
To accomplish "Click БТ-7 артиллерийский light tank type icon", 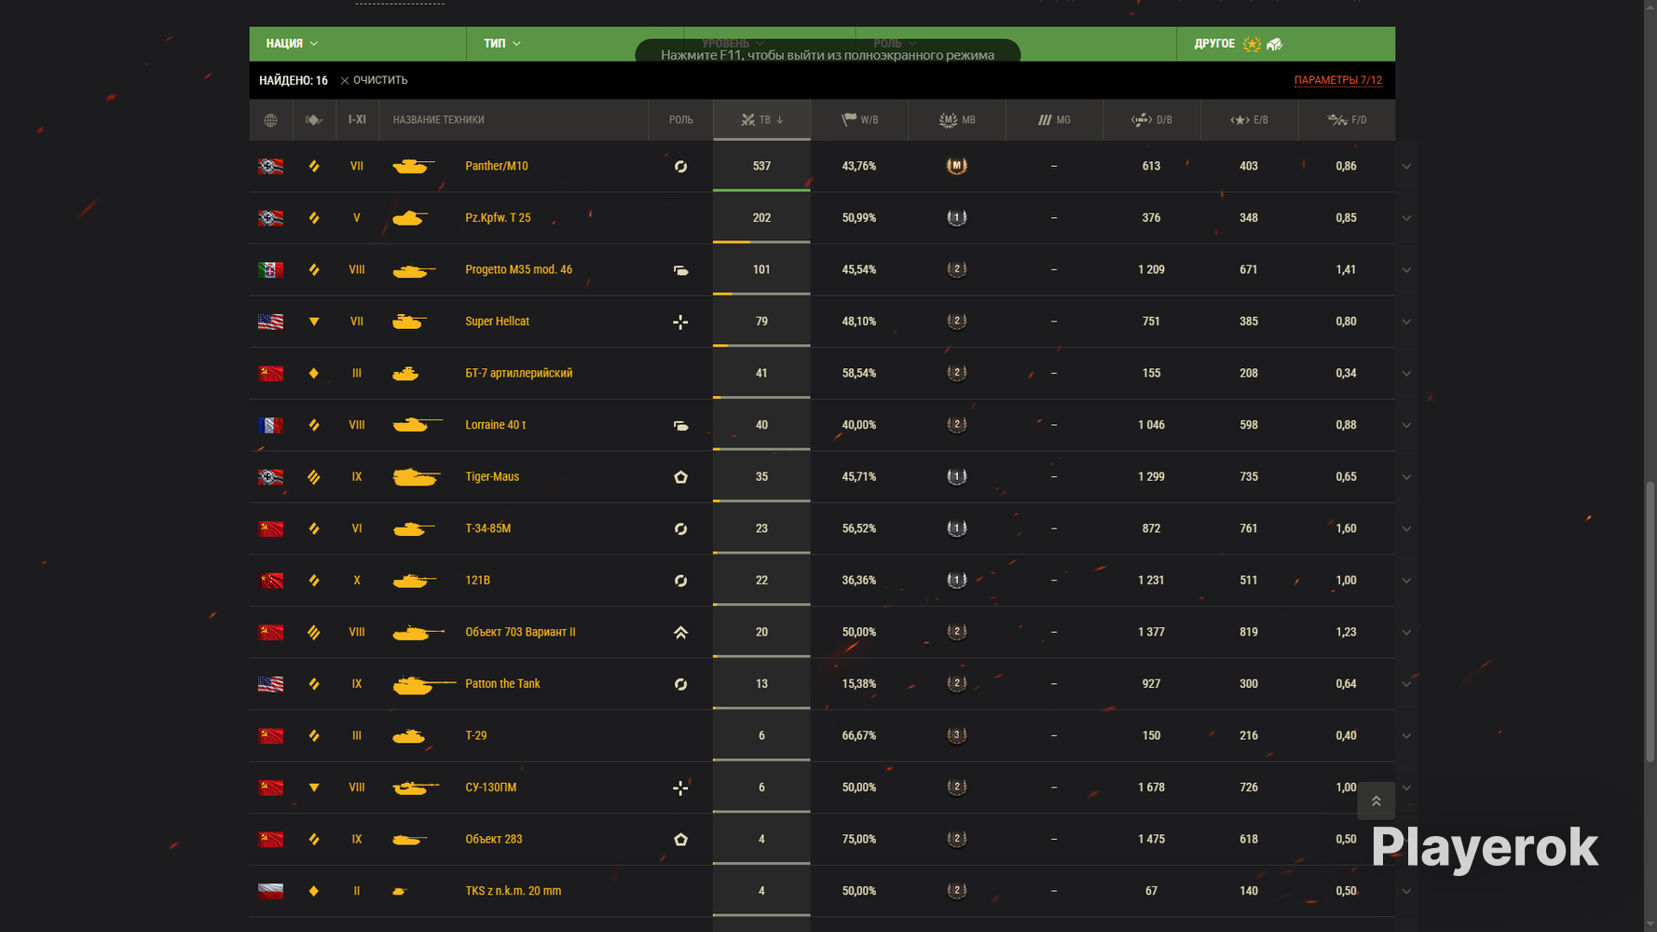I will (314, 373).
